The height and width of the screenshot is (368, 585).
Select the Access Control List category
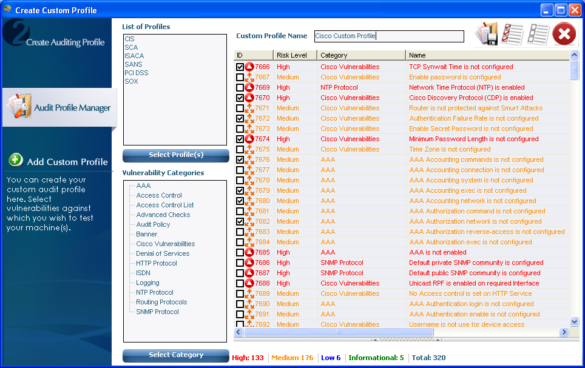coord(165,205)
